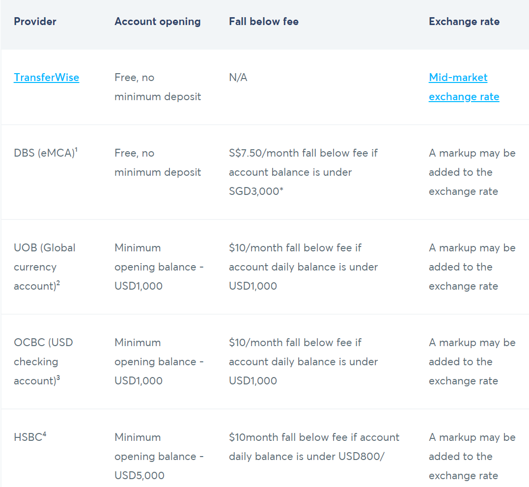
Task: Select the UOB Global currency account cell
Action: [x=45, y=267]
